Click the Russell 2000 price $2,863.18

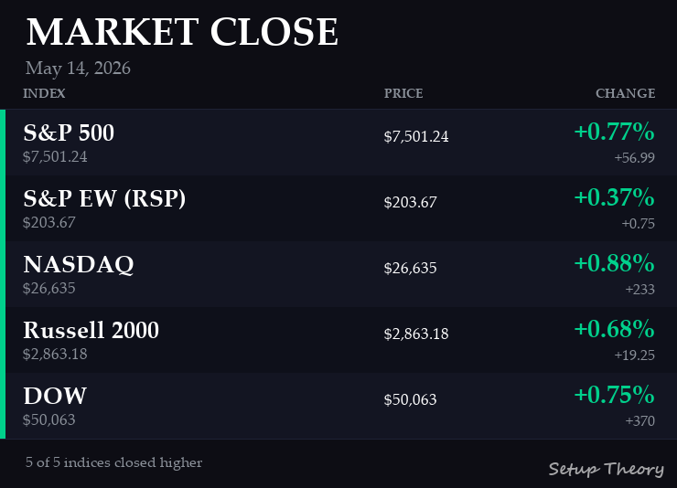point(416,334)
